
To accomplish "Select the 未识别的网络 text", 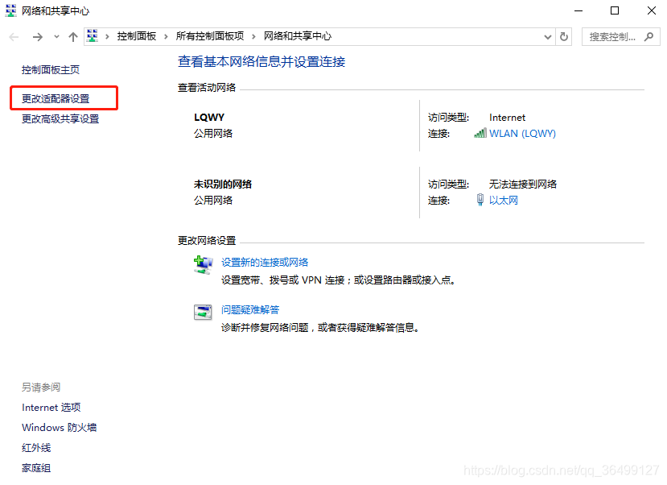I will [223, 184].
